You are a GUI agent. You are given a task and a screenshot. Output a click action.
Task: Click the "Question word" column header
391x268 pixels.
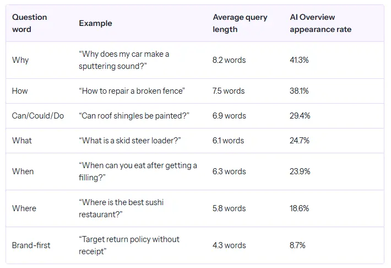[x=30, y=23]
